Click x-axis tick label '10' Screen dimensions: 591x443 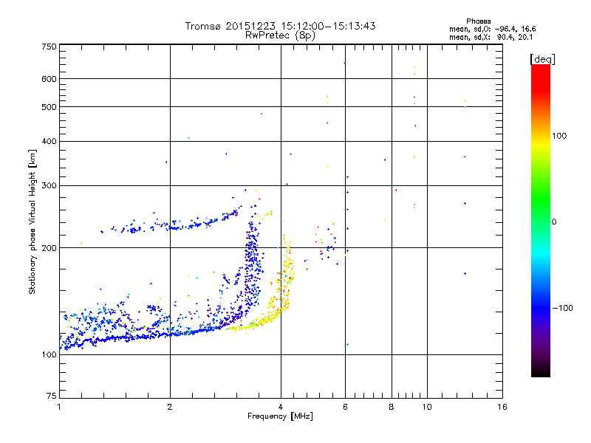point(427,407)
